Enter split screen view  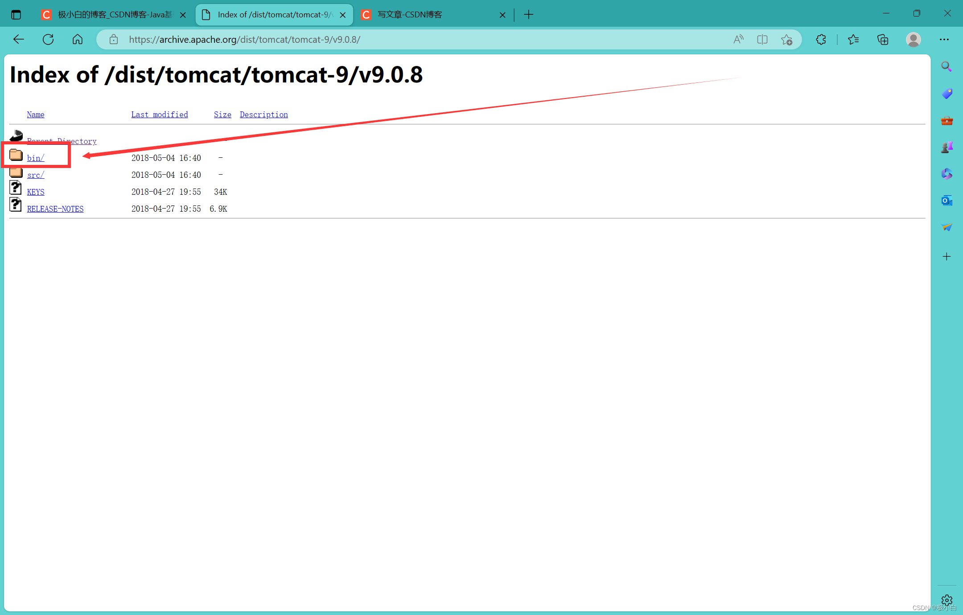coord(762,40)
